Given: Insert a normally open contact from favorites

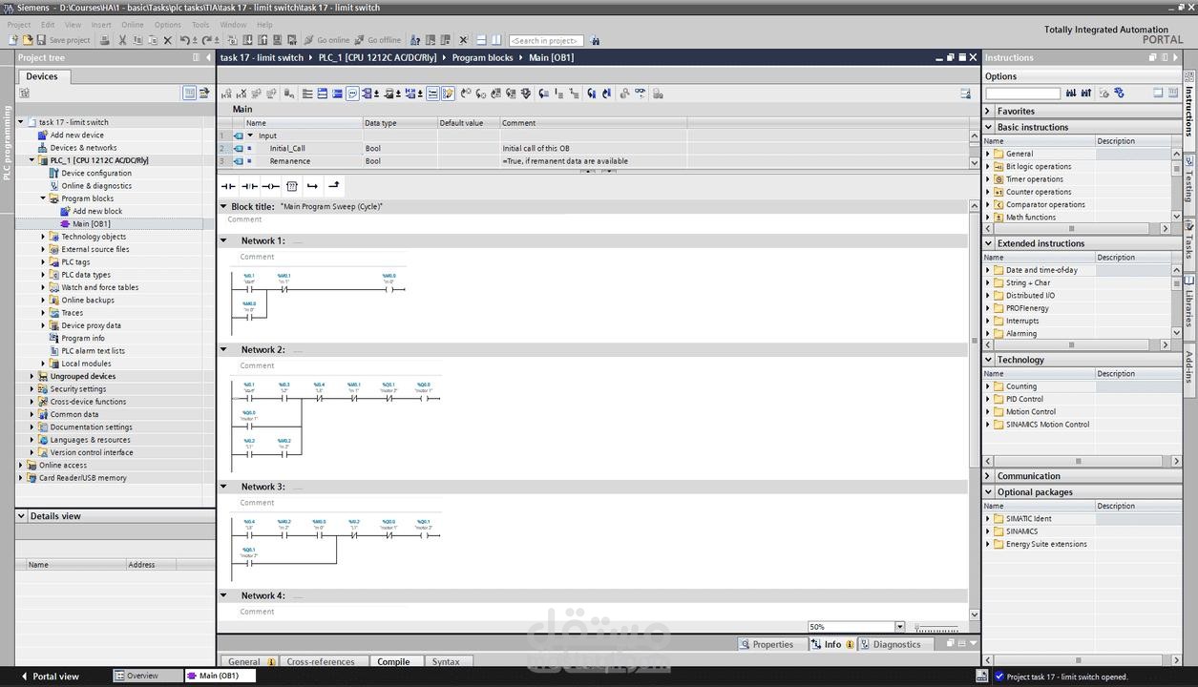Looking at the screenshot, I should pos(228,186).
